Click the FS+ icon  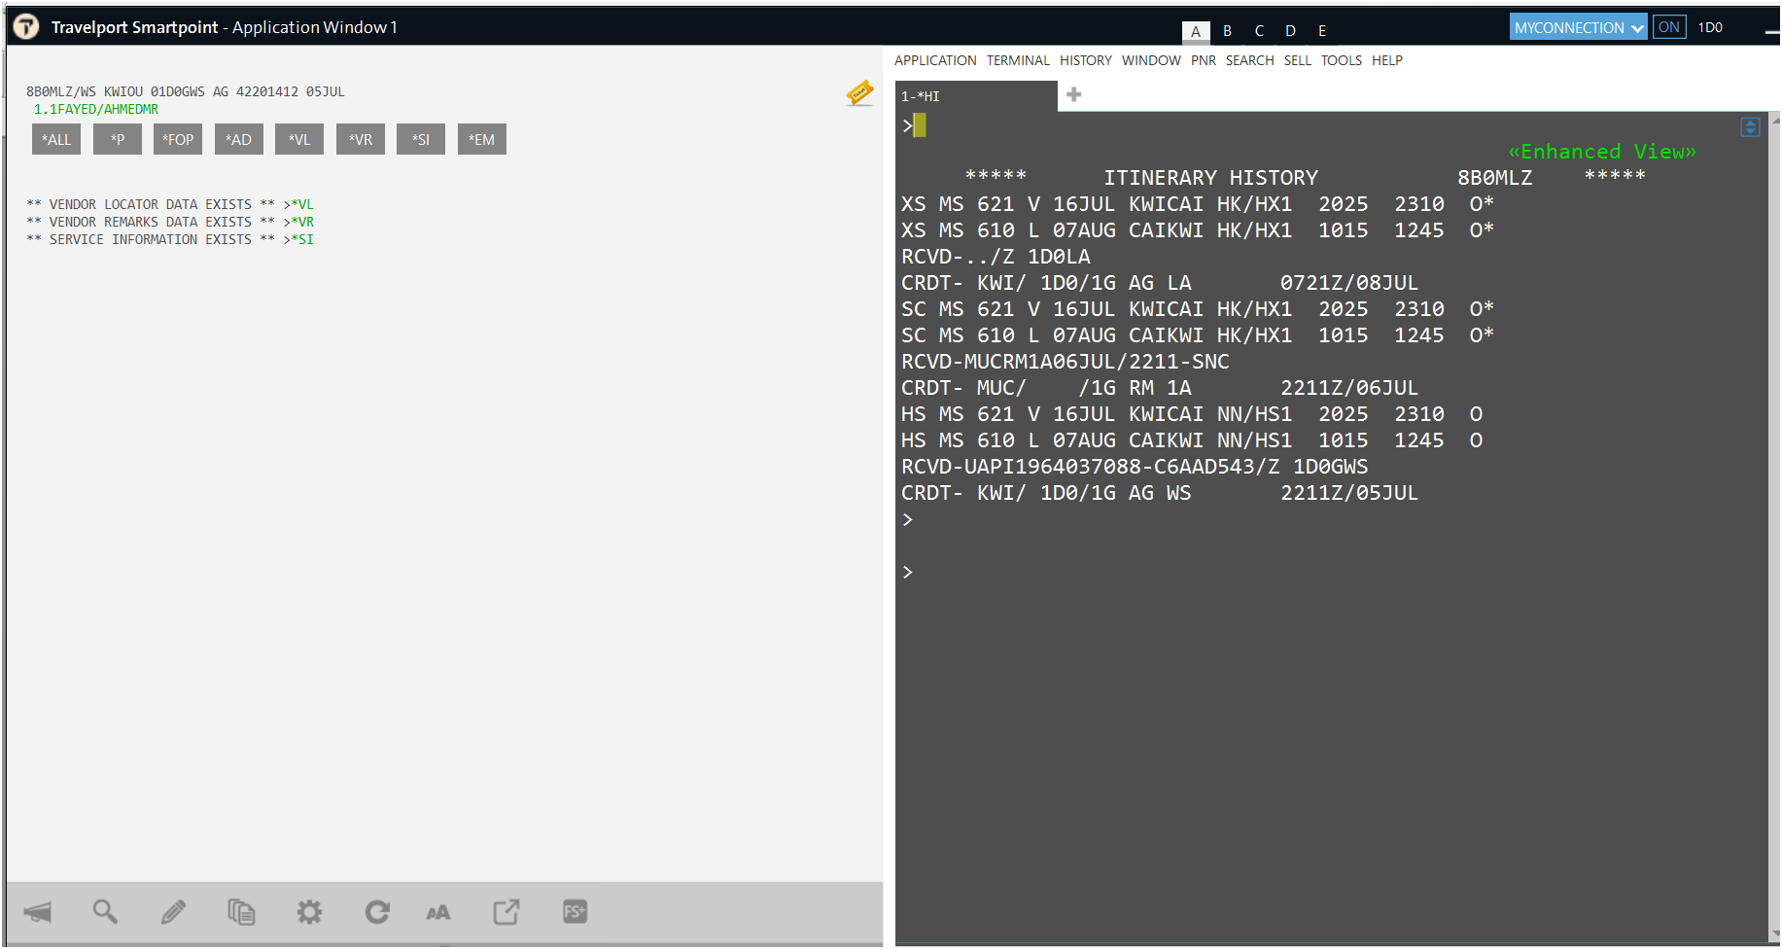pyautogui.click(x=575, y=912)
